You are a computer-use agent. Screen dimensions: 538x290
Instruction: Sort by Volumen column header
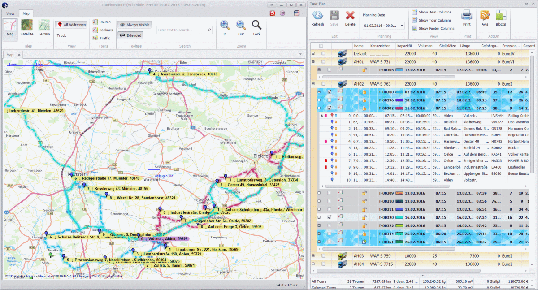(427, 46)
